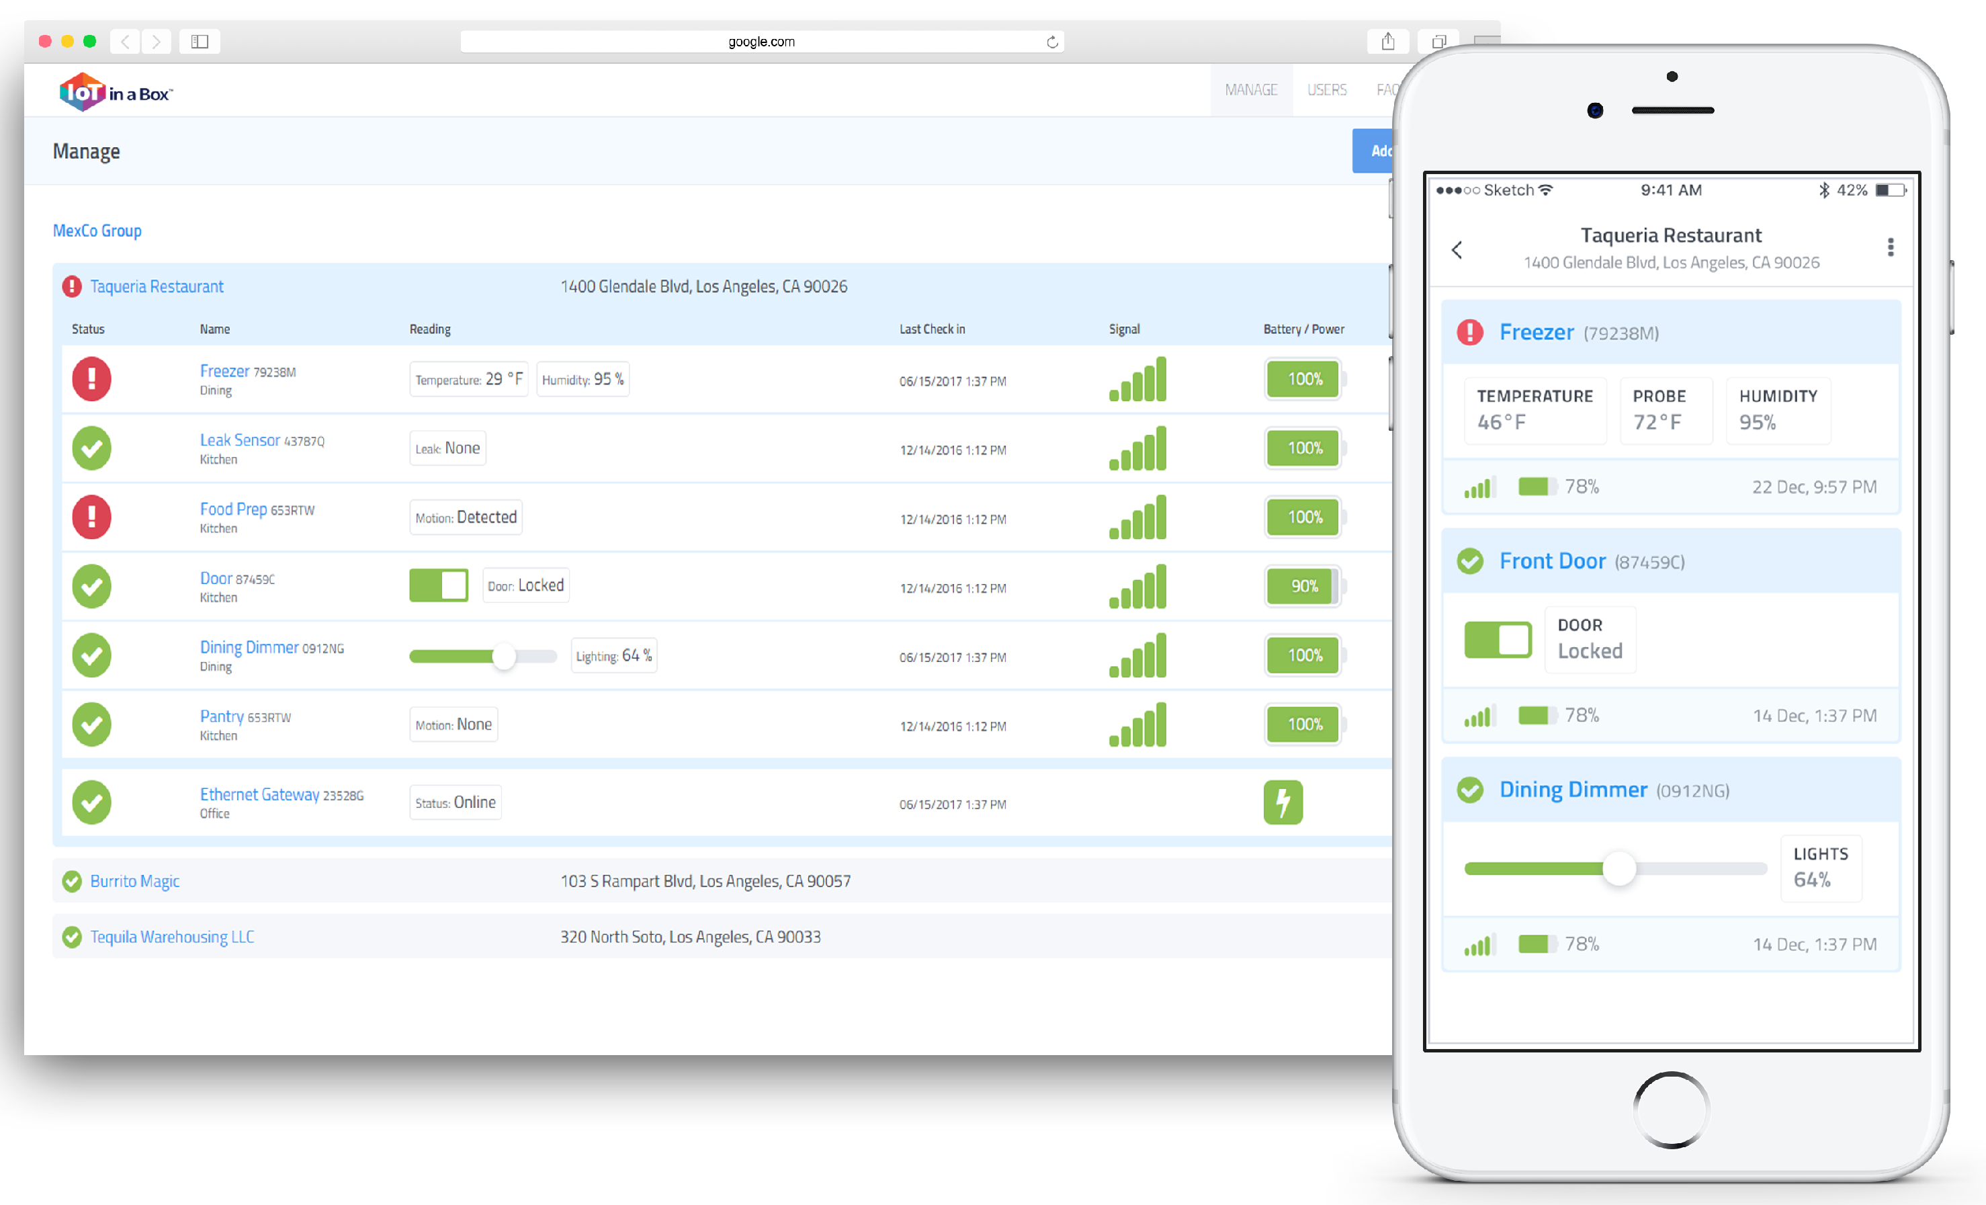Viewport: 1986px width, 1205px height.
Task: Click the Leak Sensor green check icon
Action: [91, 448]
